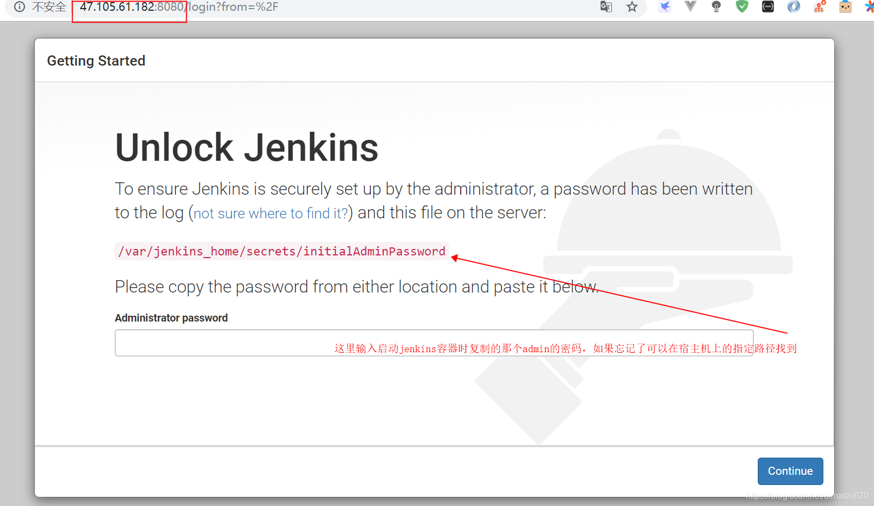Open Google Translate icon in address bar
This screenshot has height=506, width=874.
[x=606, y=7]
